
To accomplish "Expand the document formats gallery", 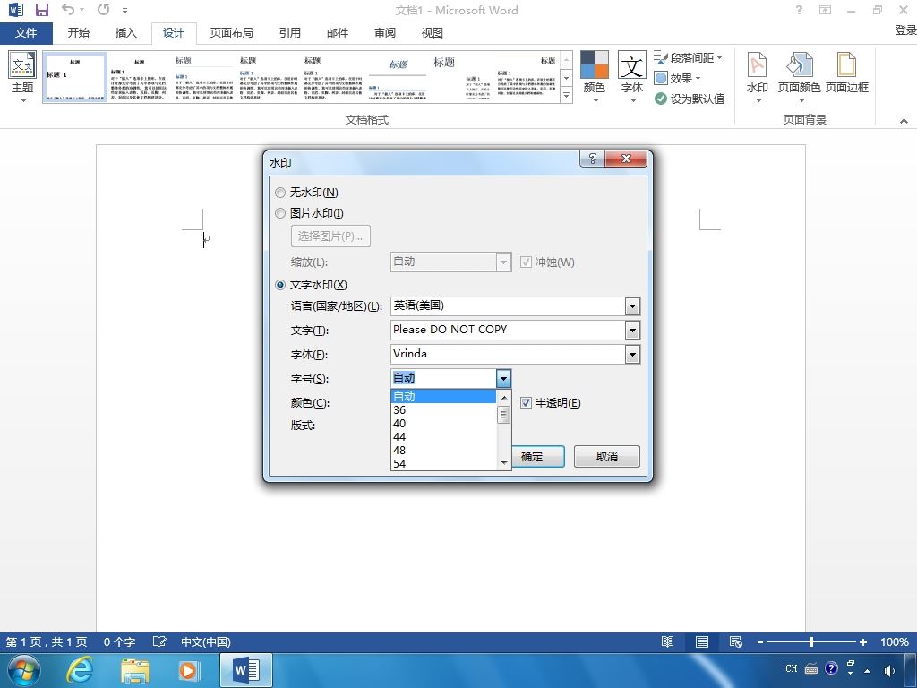I will pos(566,95).
